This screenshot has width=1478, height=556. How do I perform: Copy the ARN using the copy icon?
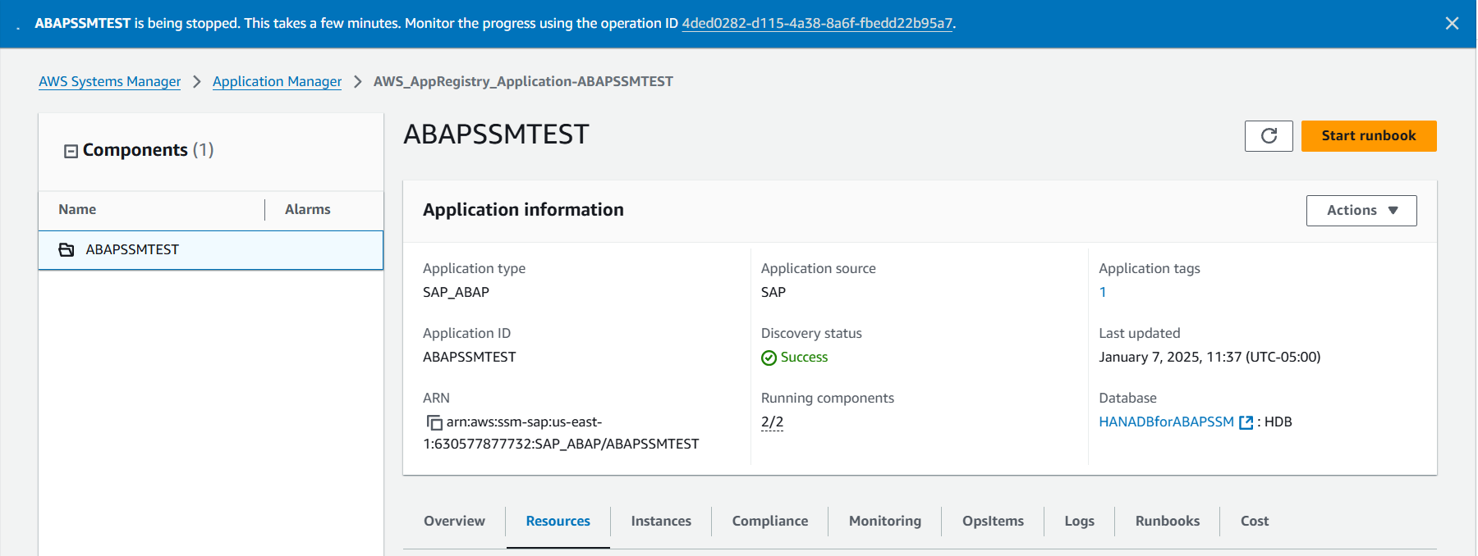(434, 422)
